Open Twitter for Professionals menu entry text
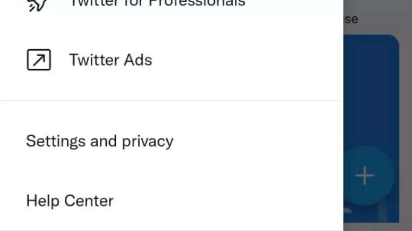 click(157, 3)
